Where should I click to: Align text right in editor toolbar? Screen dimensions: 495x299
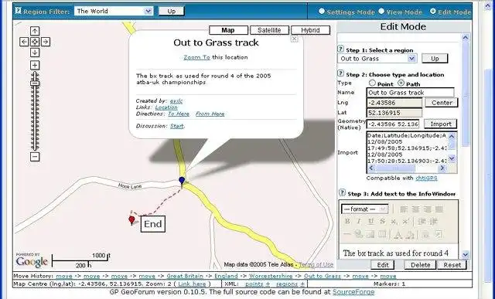tap(427, 209)
